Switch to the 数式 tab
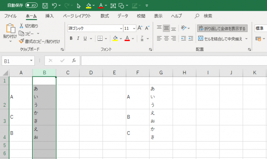This screenshot has height=159, width=267. (x=105, y=16)
